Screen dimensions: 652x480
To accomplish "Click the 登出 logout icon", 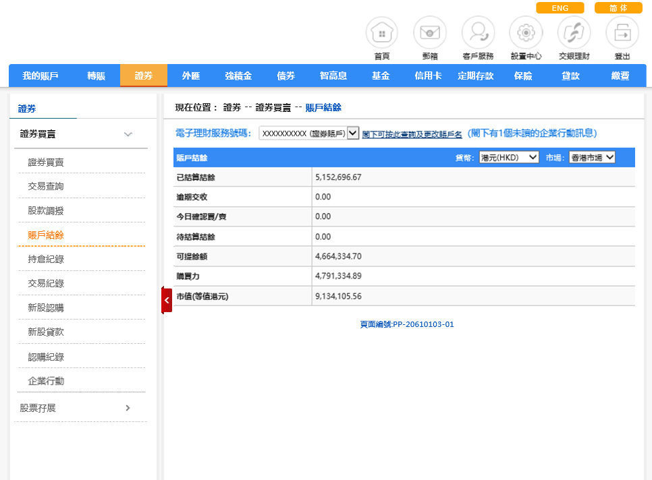I will pyautogui.click(x=622, y=33).
